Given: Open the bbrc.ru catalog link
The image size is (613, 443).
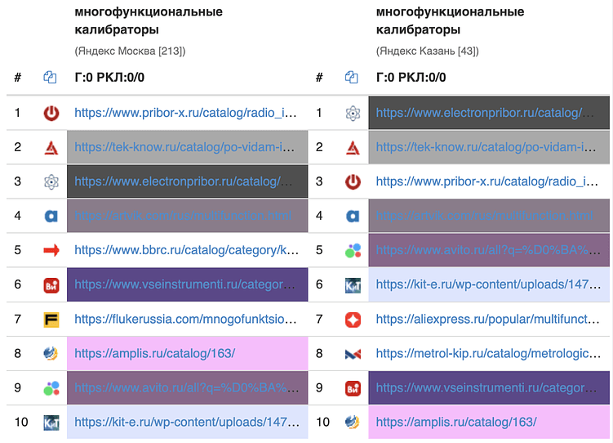Looking at the screenshot, I should tap(186, 250).
